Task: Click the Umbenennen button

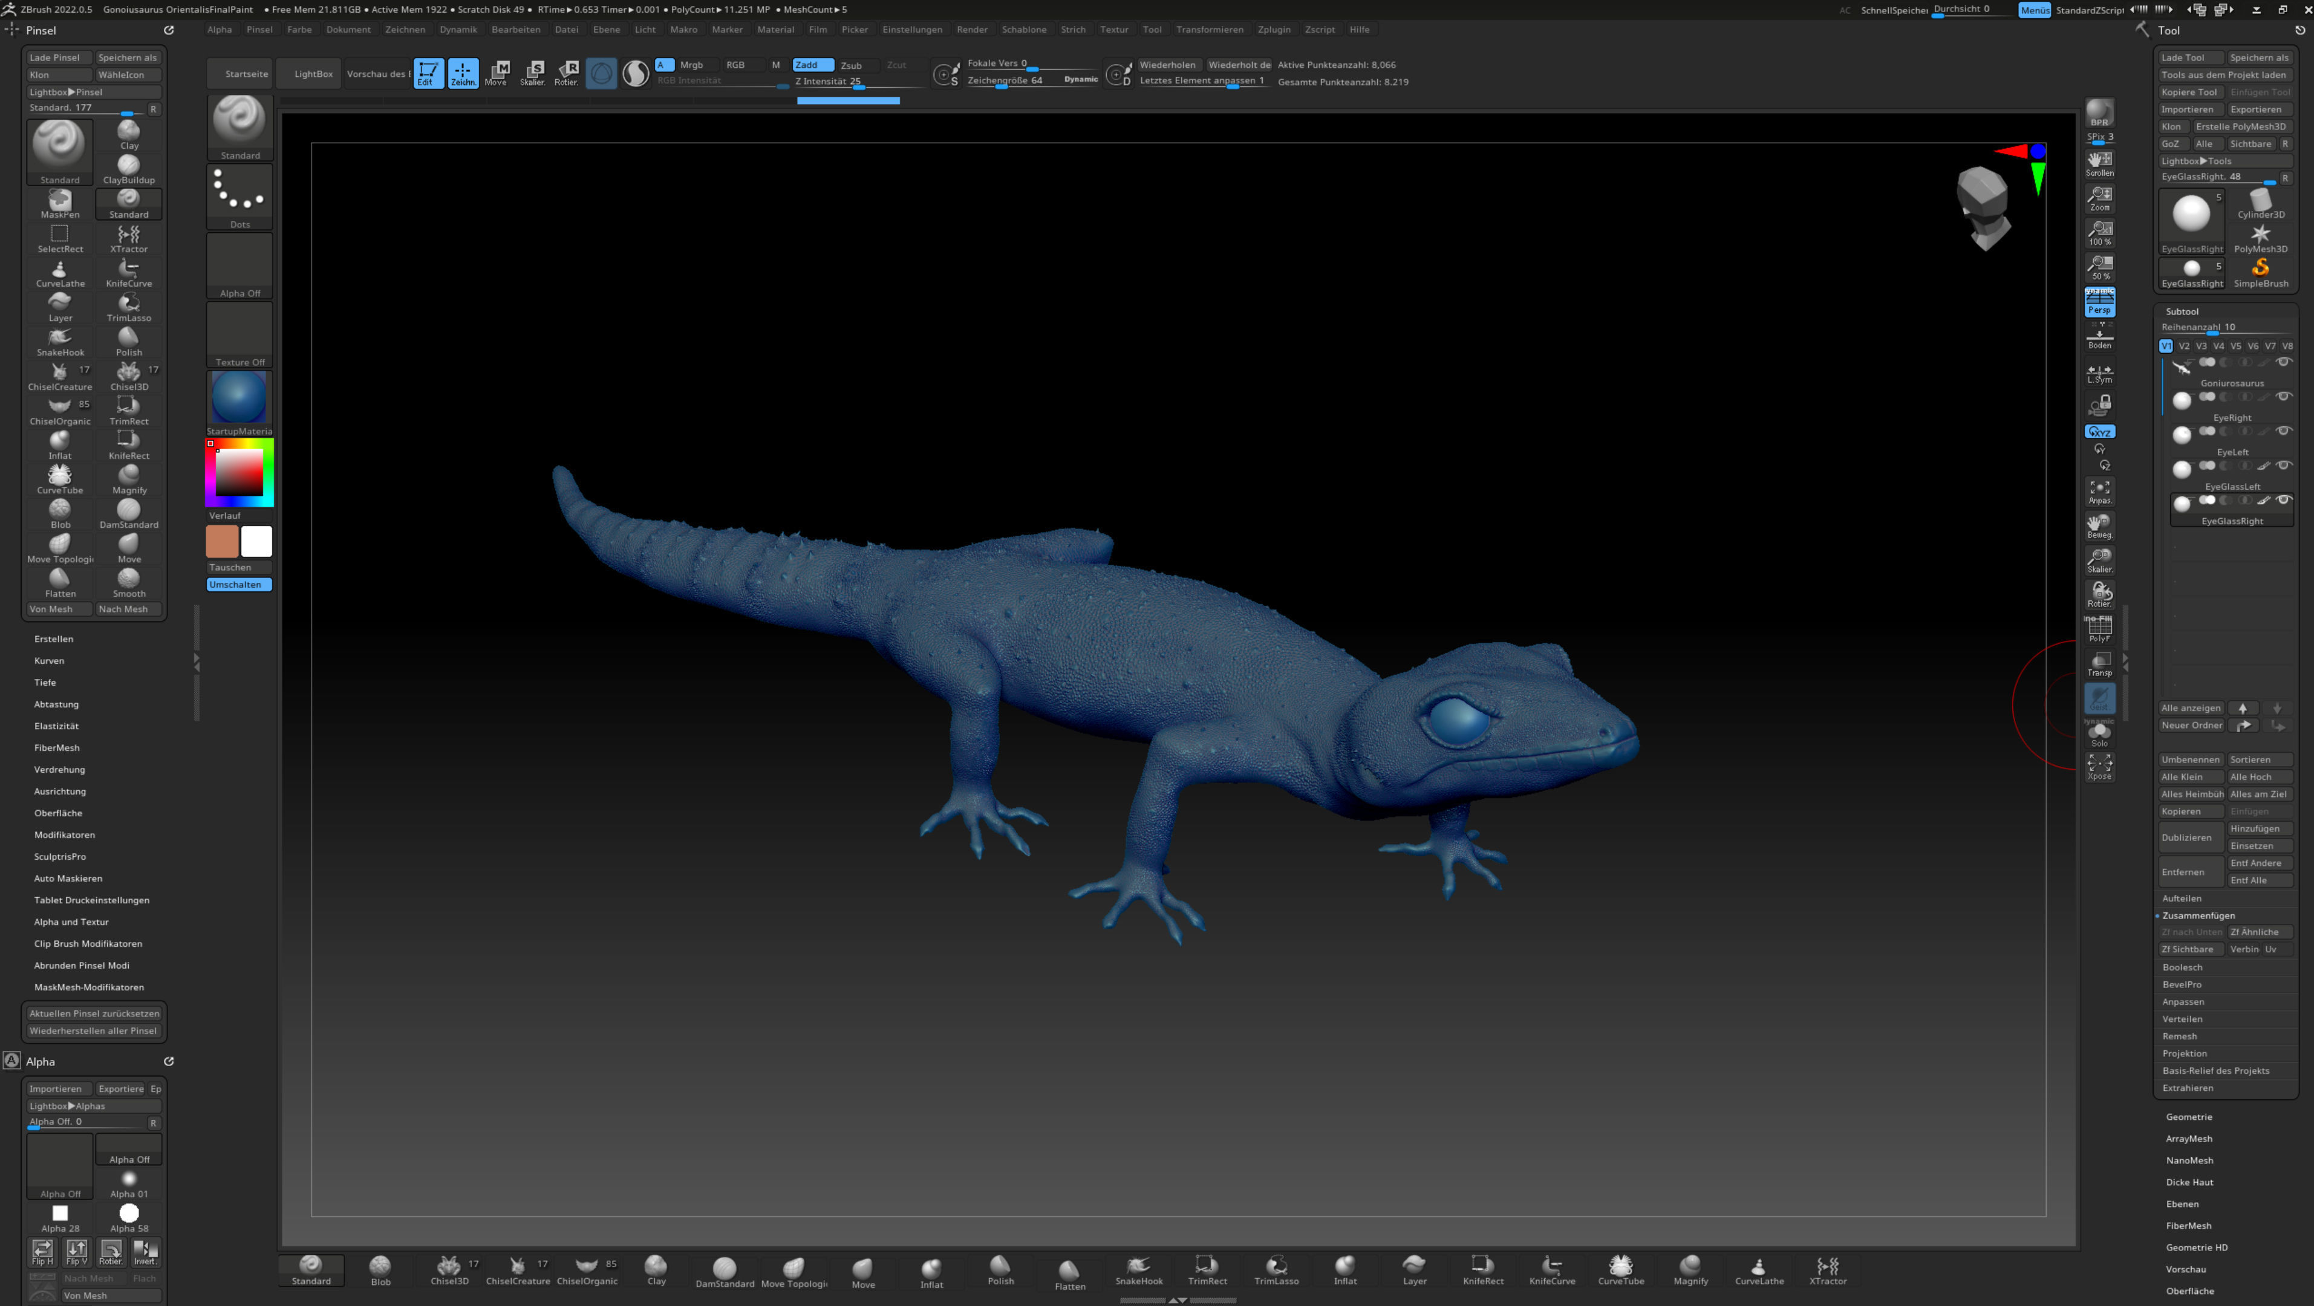Action: [2190, 759]
